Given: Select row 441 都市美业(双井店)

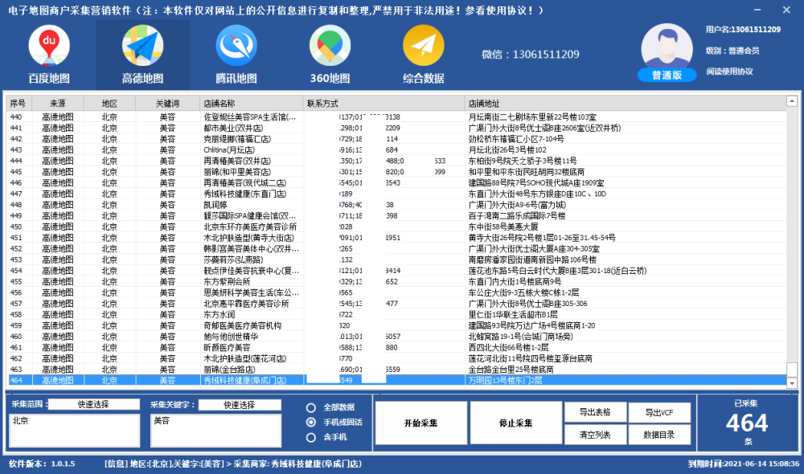Looking at the screenshot, I should tap(397, 128).
